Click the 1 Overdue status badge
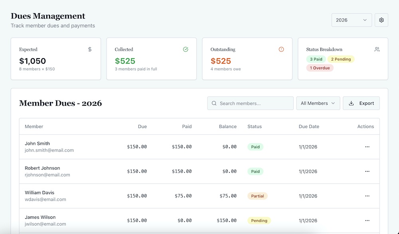Image resolution: width=399 pixels, height=234 pixels. [320, 68]
